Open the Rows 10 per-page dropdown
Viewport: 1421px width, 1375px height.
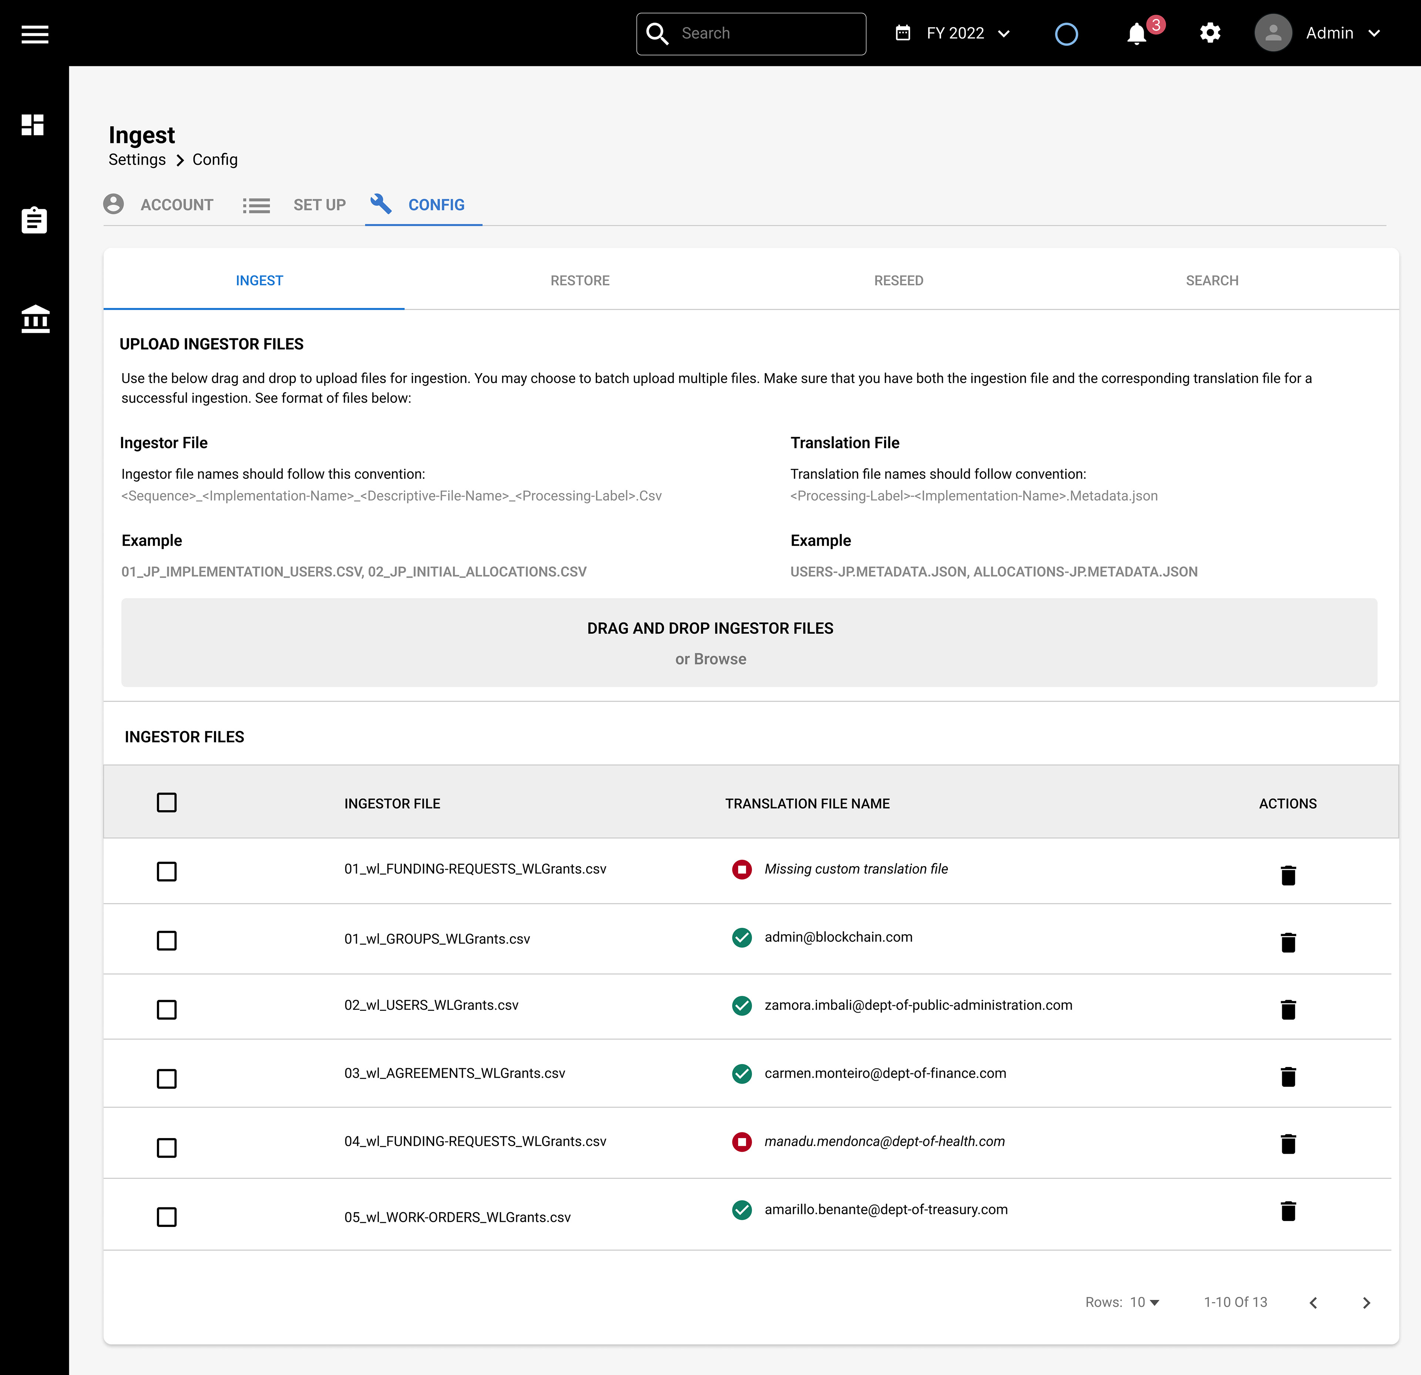[x=1146, y=1302]
